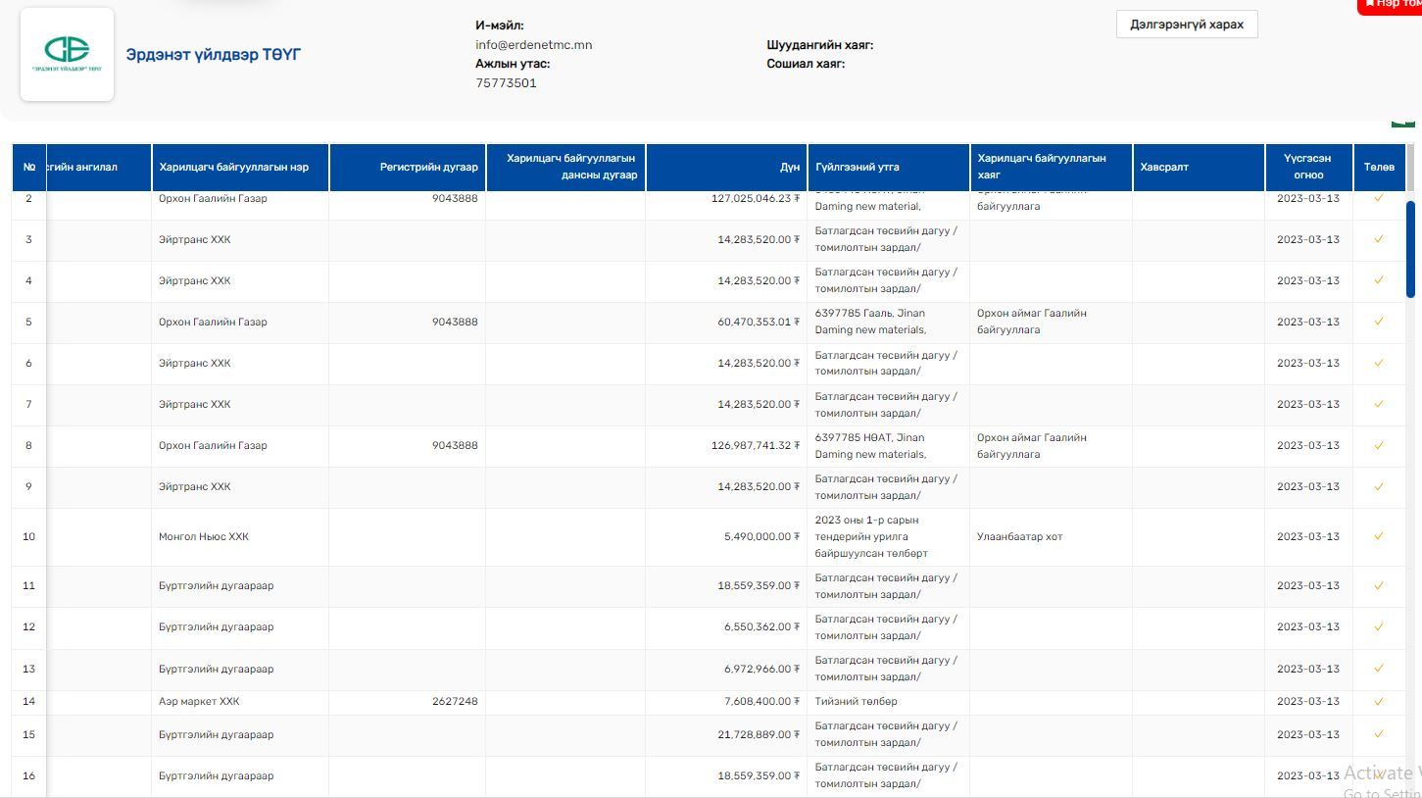Click the table's vertical scrollbar thumb
The height and width of the screenshot is (798, 1422).
1410,249
